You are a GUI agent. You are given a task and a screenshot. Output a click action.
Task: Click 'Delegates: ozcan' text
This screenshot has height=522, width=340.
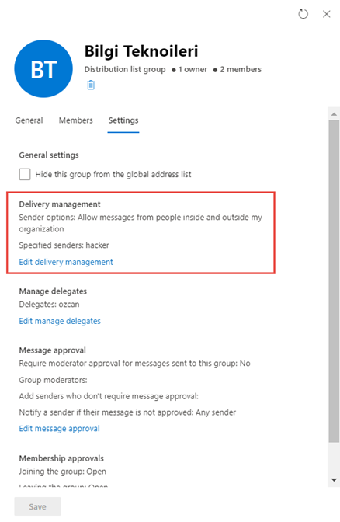[49, 304]
